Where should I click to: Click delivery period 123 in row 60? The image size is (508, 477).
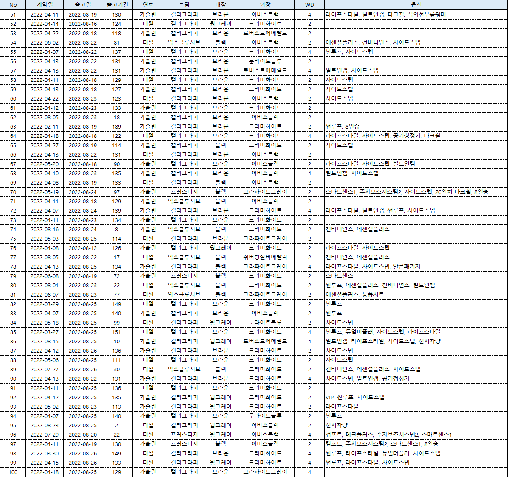click(117, 99)
